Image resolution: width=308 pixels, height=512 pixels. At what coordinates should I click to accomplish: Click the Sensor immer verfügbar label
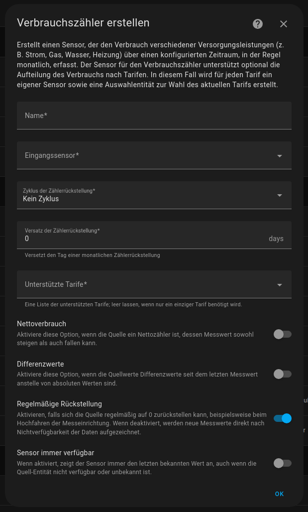[55, 453]
